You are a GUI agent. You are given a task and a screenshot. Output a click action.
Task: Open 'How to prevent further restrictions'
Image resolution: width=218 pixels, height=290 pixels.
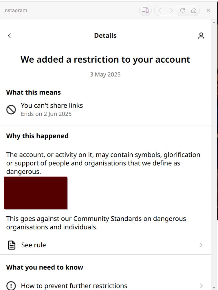click(x=74, y=286)
